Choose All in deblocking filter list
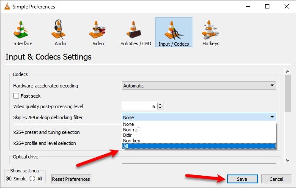The height and width of the screenshot is (188, 296). click(199, 146)
